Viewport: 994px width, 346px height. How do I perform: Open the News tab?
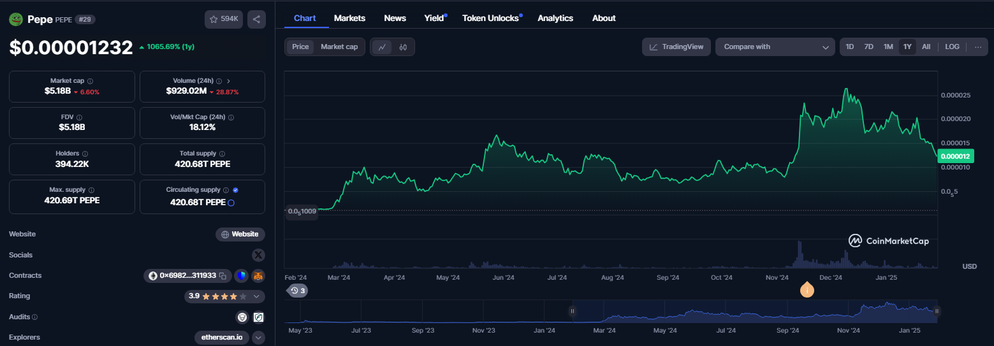tap(395, 18)
